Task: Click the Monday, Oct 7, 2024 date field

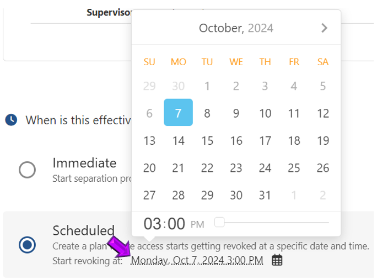Action: coord(197,260)
